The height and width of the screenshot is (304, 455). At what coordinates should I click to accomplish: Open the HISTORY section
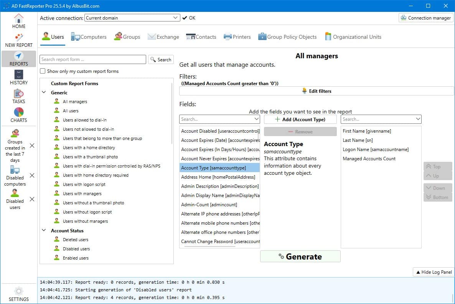point(18,77)
